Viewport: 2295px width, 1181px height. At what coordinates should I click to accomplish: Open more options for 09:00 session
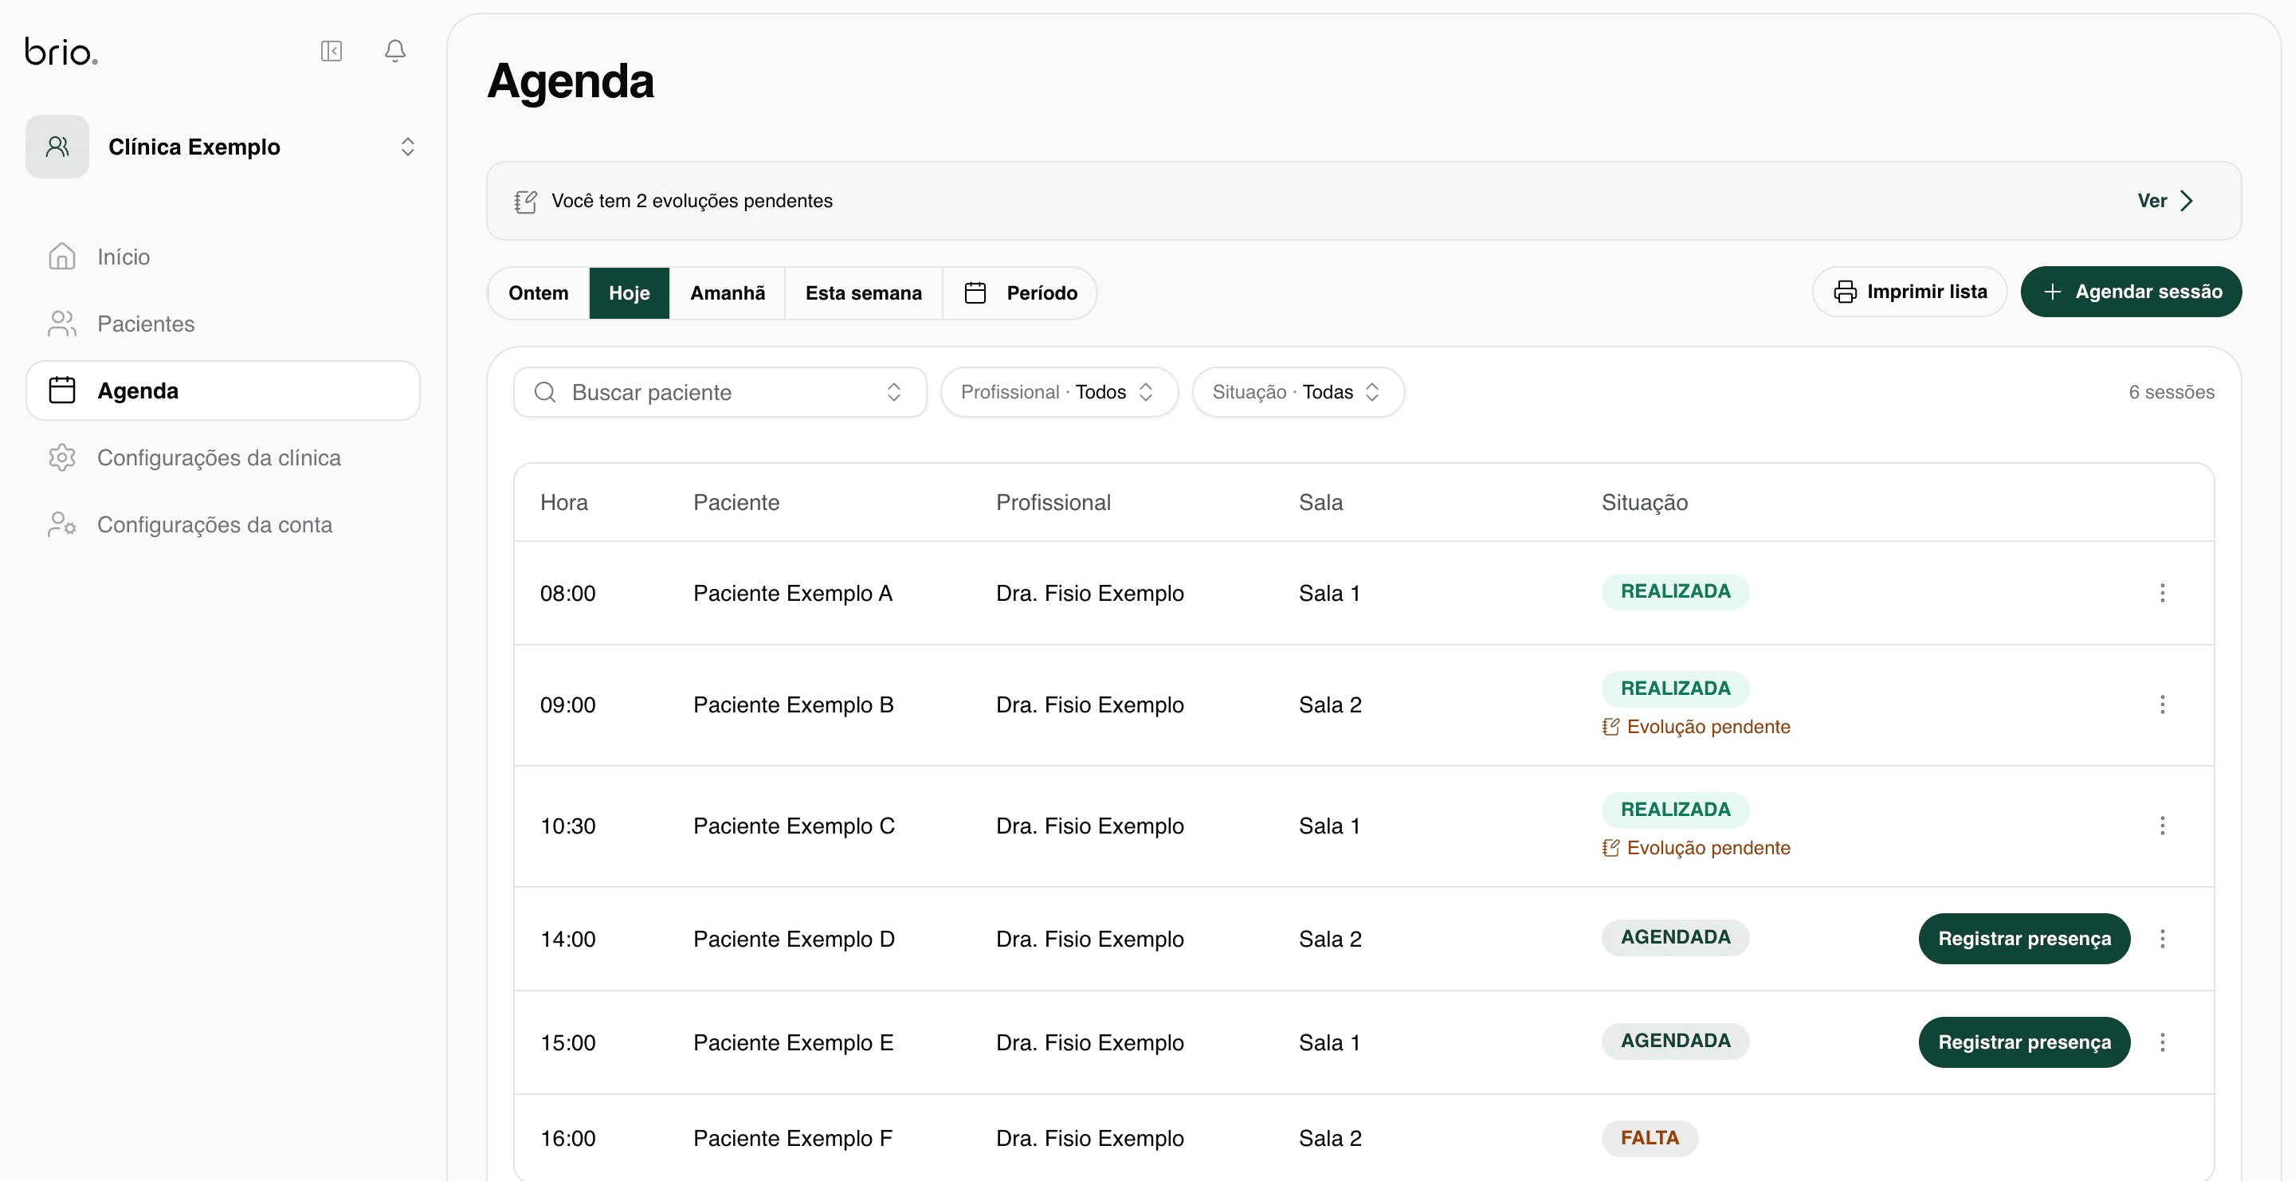[2162, 704]
